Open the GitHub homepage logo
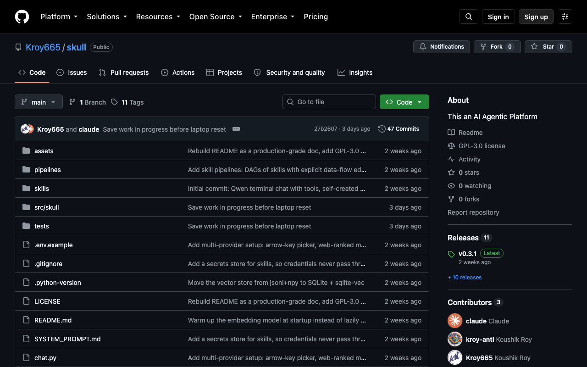Viewport: 587px width, 367px height. click(x=22, y=17)
